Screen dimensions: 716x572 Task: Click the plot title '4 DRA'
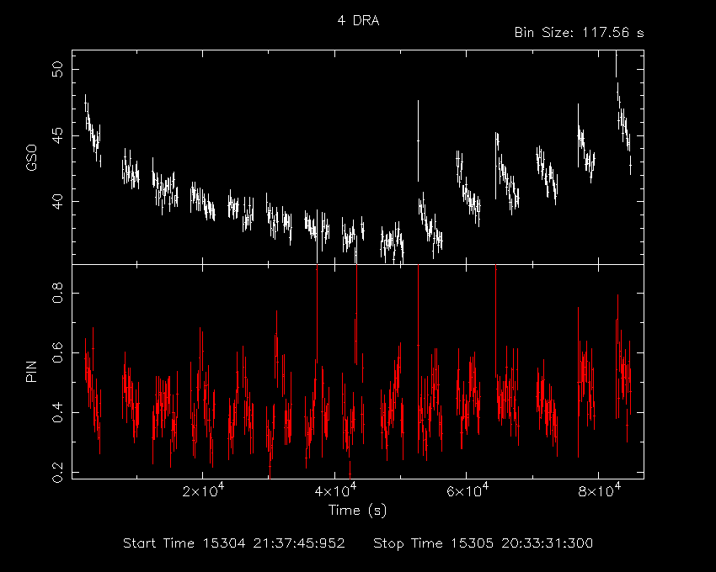point(359,21)
